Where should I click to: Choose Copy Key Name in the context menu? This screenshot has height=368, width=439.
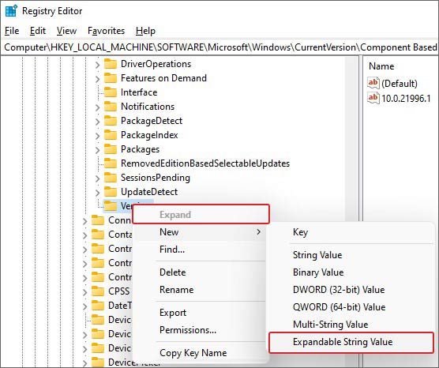coord(200,353)
